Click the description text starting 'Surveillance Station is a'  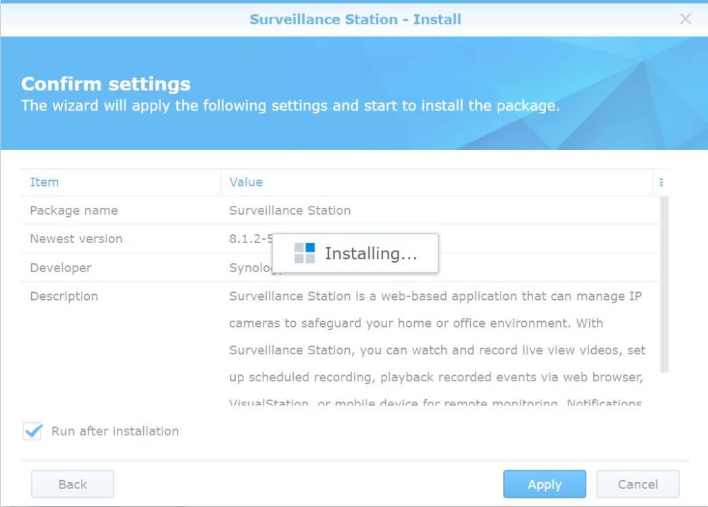tap(437, 350)
